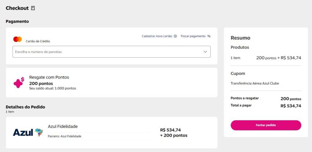Click the Resumo heading
The height and width of the screenshot is (152, 312).
pyautogui.click(x=240, y=38)
